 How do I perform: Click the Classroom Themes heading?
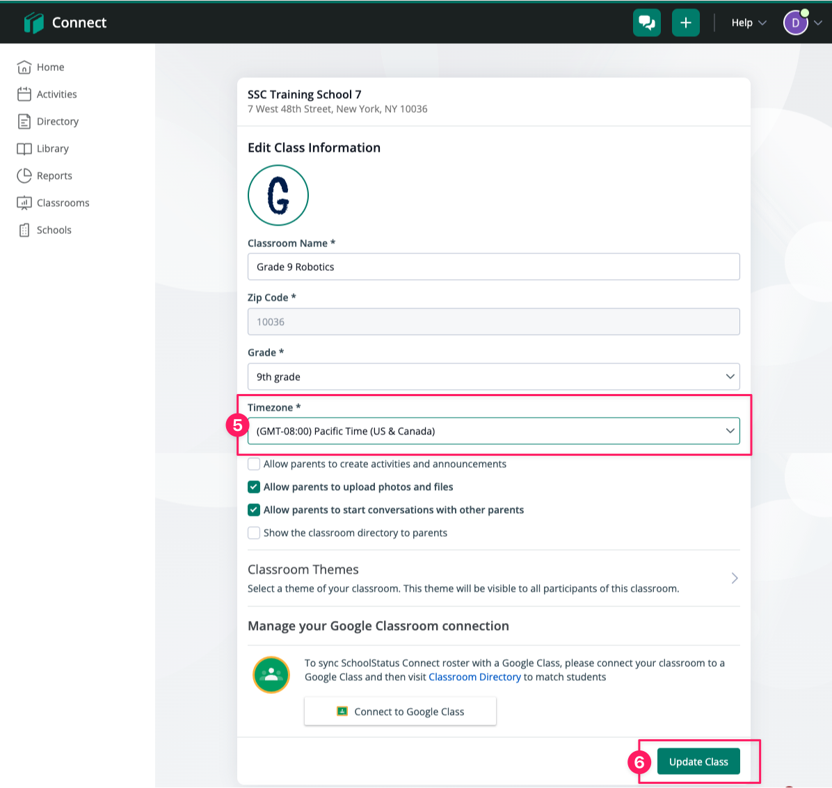click(303, 569)
